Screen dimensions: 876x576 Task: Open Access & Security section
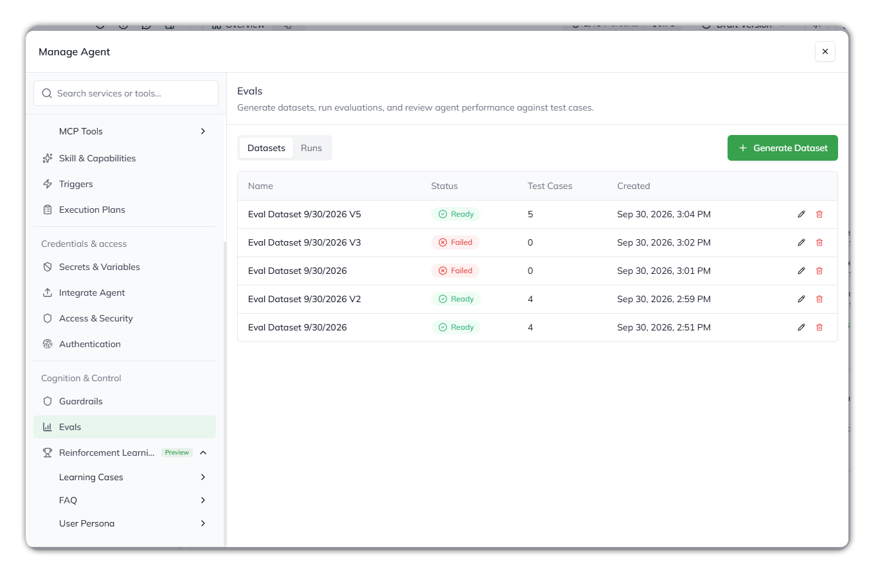click(x=125, y=318)
